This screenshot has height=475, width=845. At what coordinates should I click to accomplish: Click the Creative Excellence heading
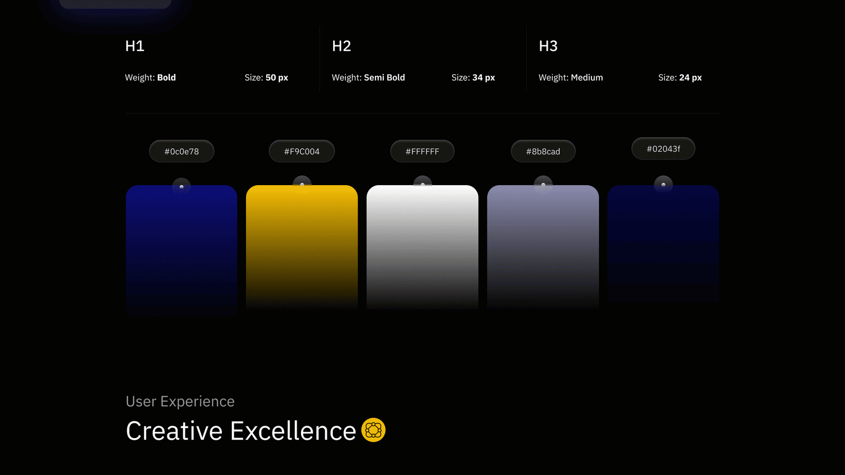click(x=241, y=431)
